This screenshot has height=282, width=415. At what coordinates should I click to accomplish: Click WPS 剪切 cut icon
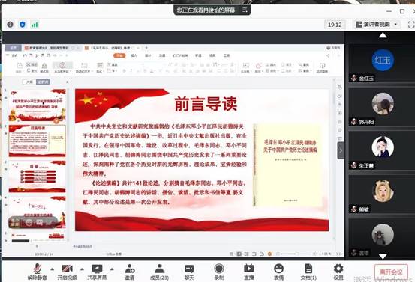[x=32, y=64]
